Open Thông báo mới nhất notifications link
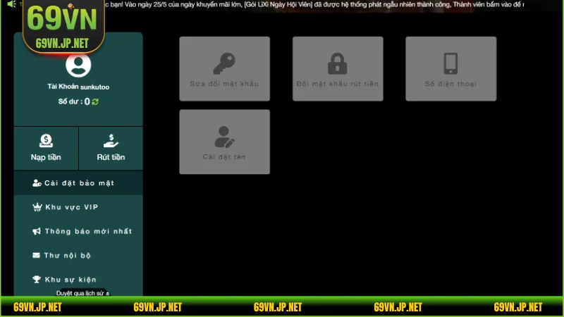This screenshot has width=564, height=317. pos(88,231)
